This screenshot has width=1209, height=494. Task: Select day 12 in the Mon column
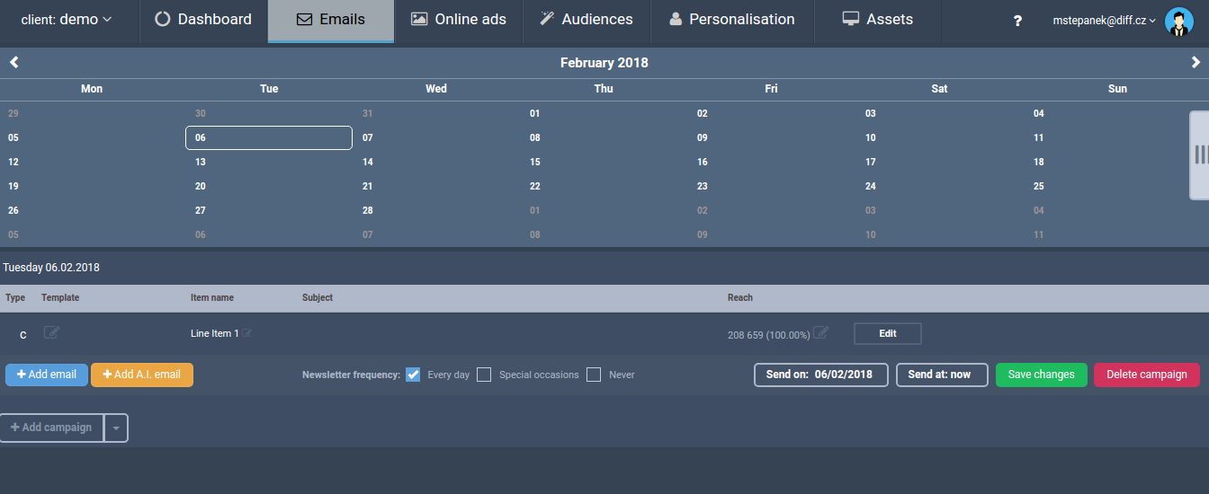(x=13, y=162)
